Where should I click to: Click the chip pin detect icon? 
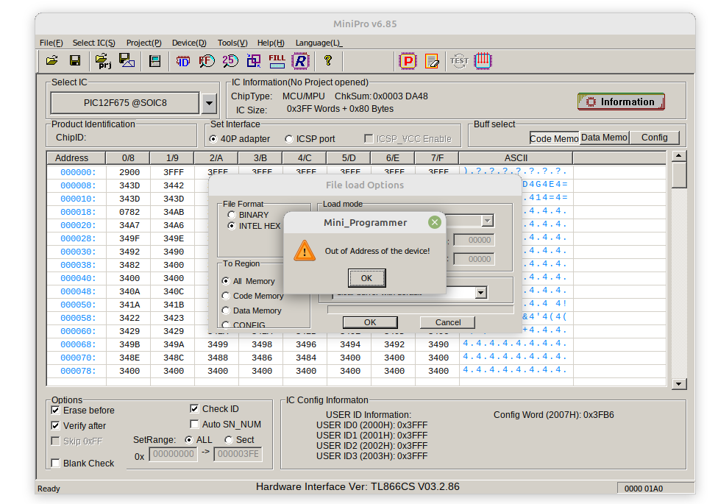[483, 61]
